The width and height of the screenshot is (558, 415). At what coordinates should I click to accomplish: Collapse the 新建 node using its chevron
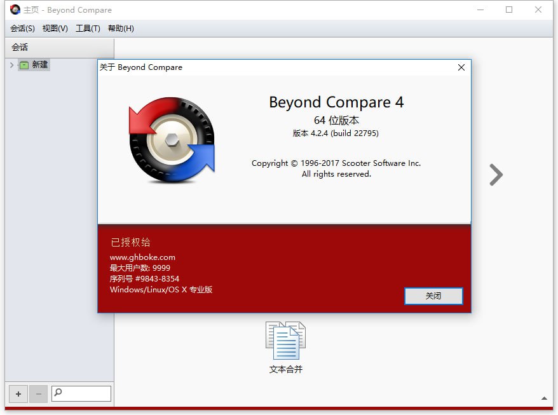pyautogui.click(x=11, y=64)
